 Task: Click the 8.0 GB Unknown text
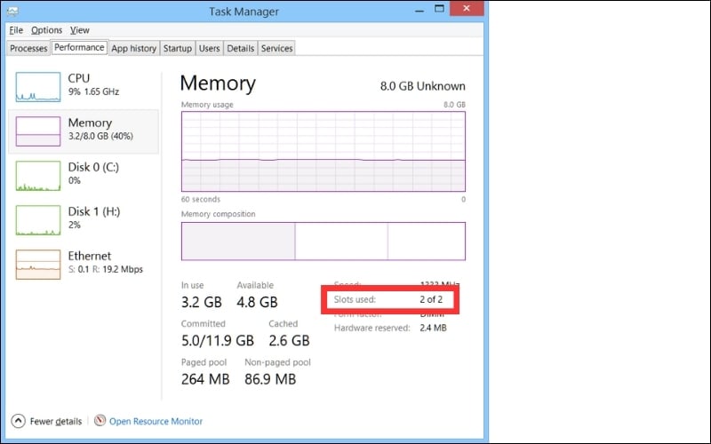pyautogui.click(x=423, y=86)
